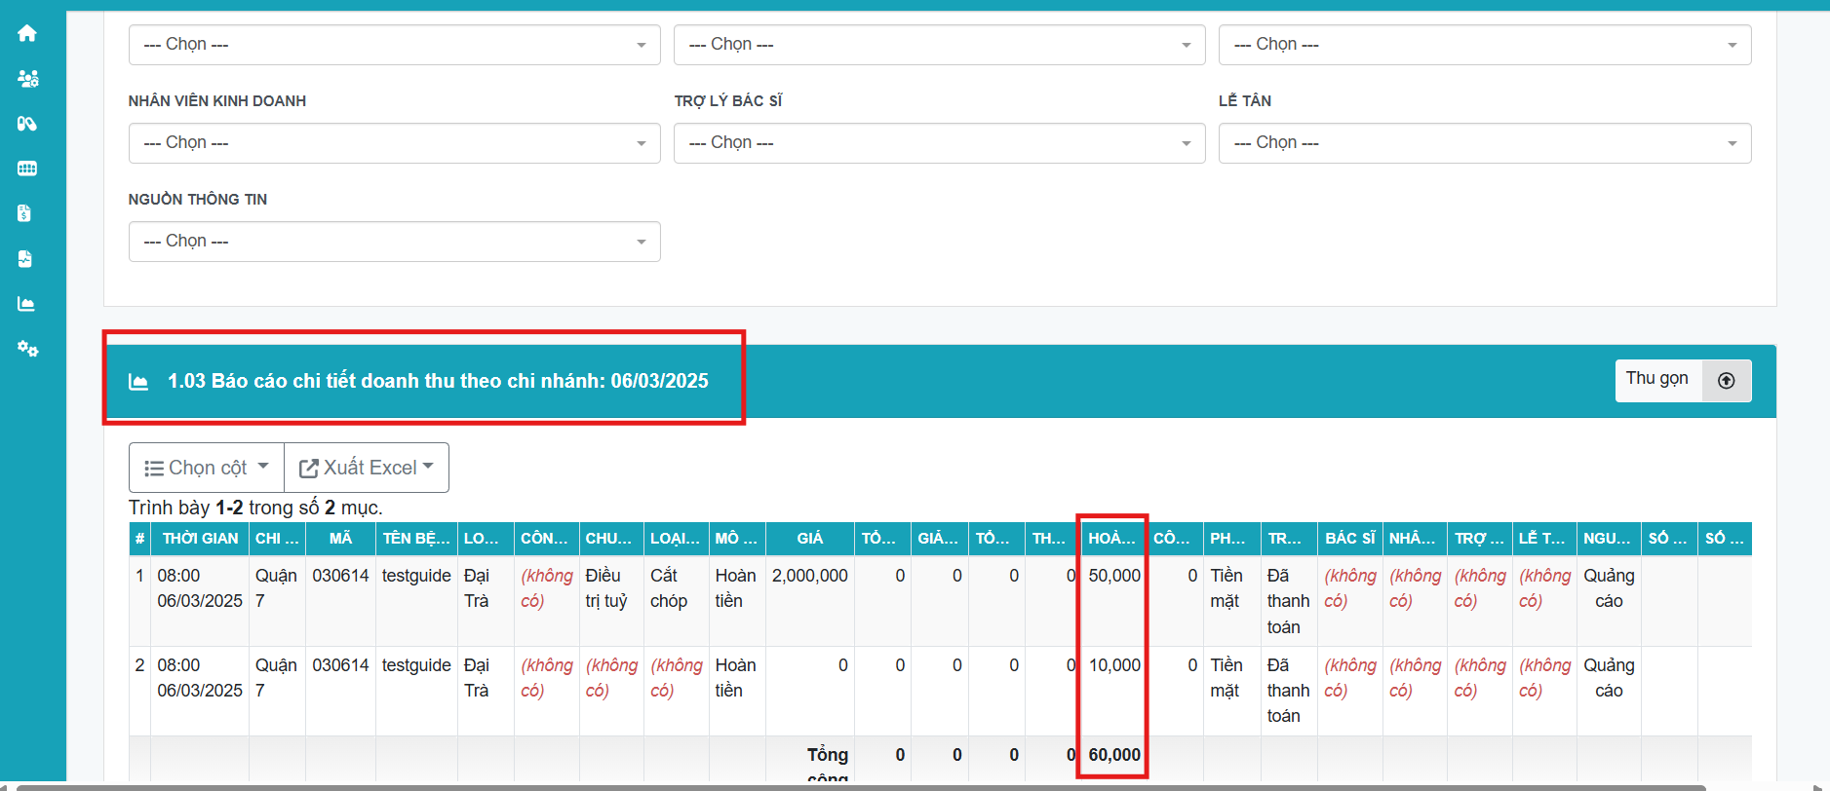Expand the Nguồn thông tin dropdown
Image resolution: width=1830 pixels, height=791 pixels.
click(x=394, y=242)
